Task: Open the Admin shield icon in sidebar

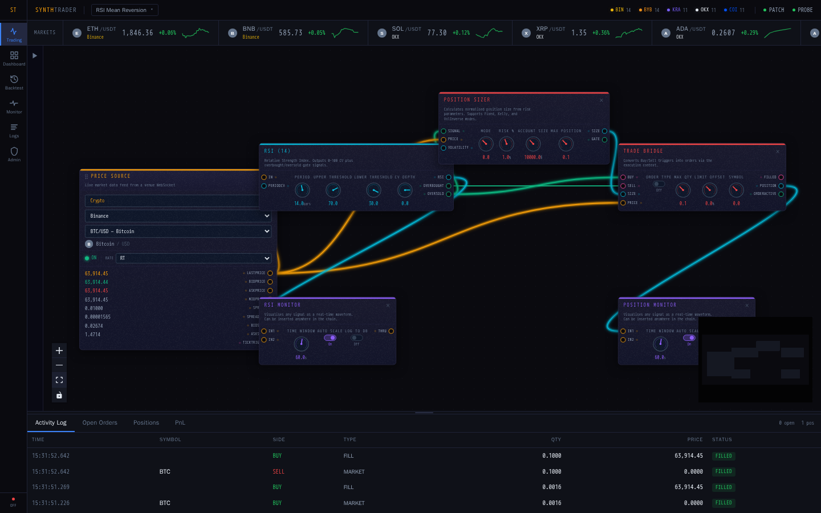Action: (x=14, y=153)
